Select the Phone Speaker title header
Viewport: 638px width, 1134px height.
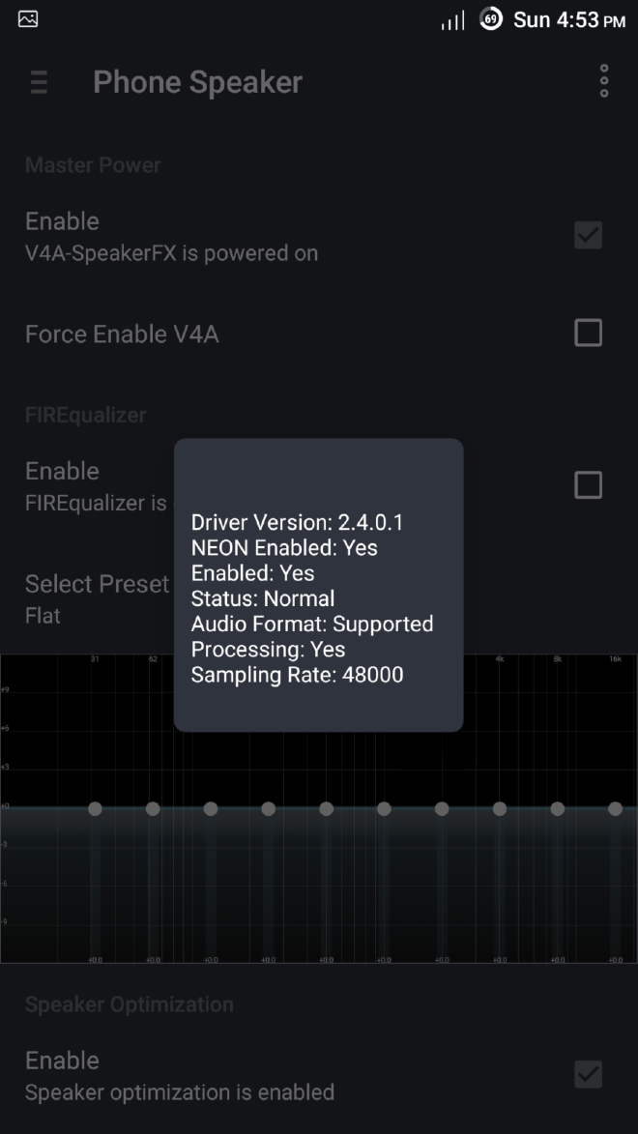click(x=197, y=82)
